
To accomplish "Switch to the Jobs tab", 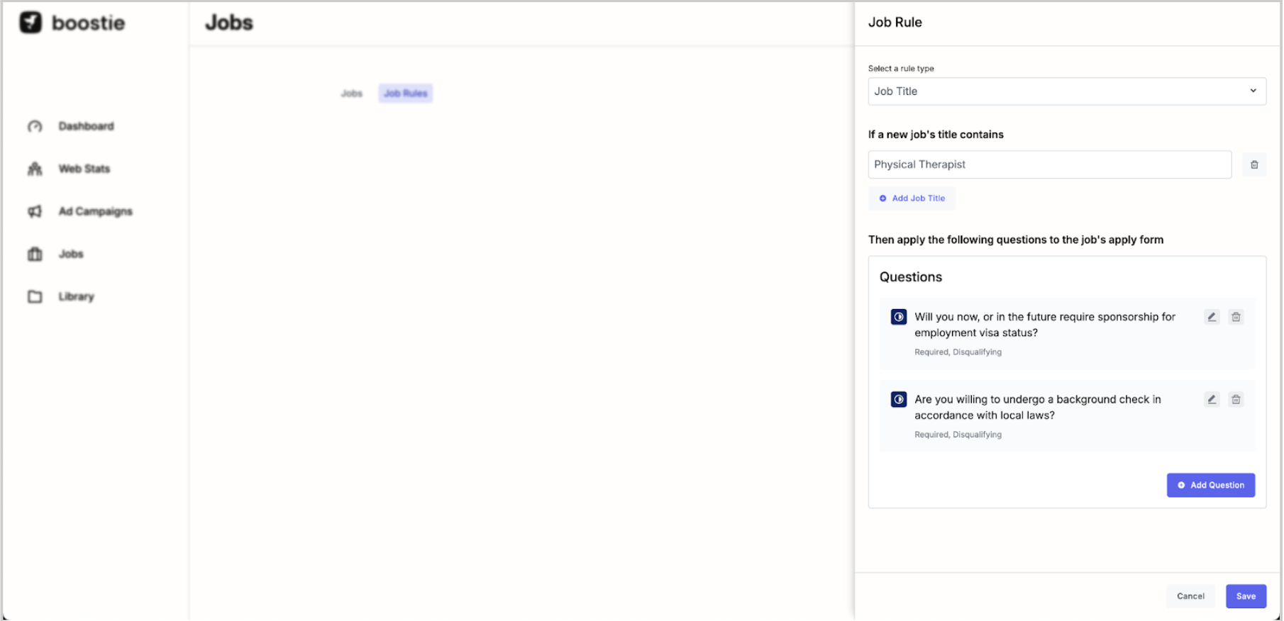I will pos(351,94).
